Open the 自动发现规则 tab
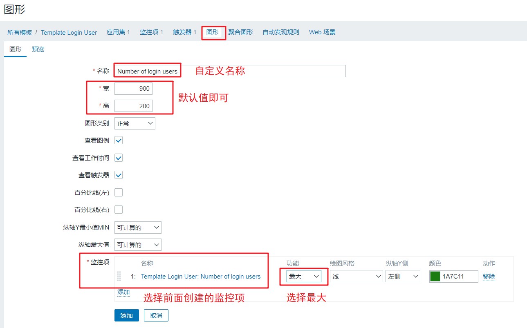Image resolution: width=527 pixels, height=328 pixels. coord(281,32)
